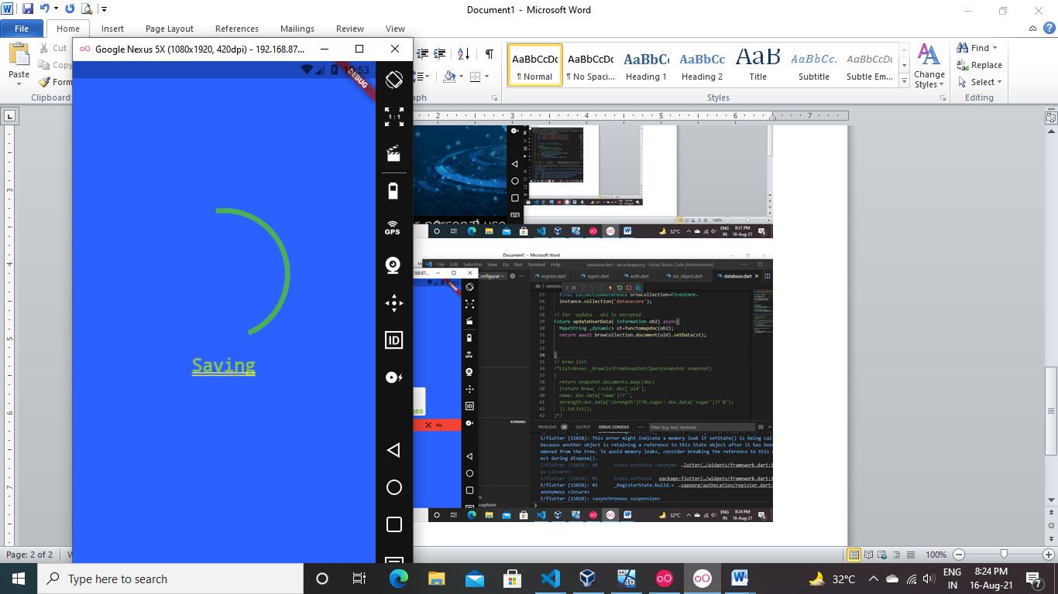Screen dimensions: 1058x594
Task: Click the 100% zoom level in status bar
Action: point(936,555)
